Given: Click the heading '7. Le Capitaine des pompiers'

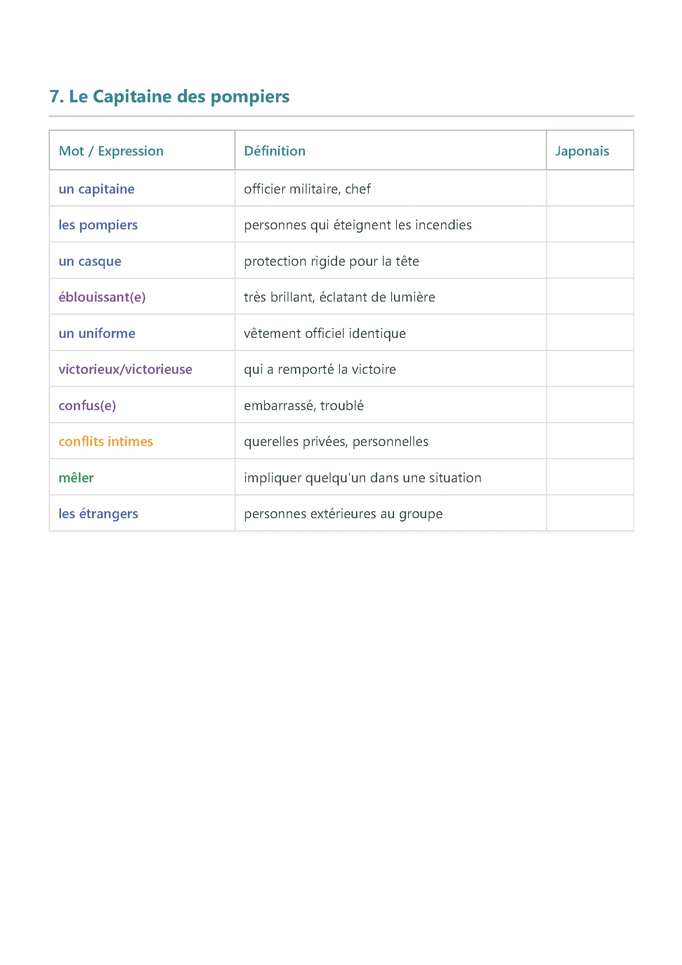Looking at the screenshot, I should pos(169,97).
